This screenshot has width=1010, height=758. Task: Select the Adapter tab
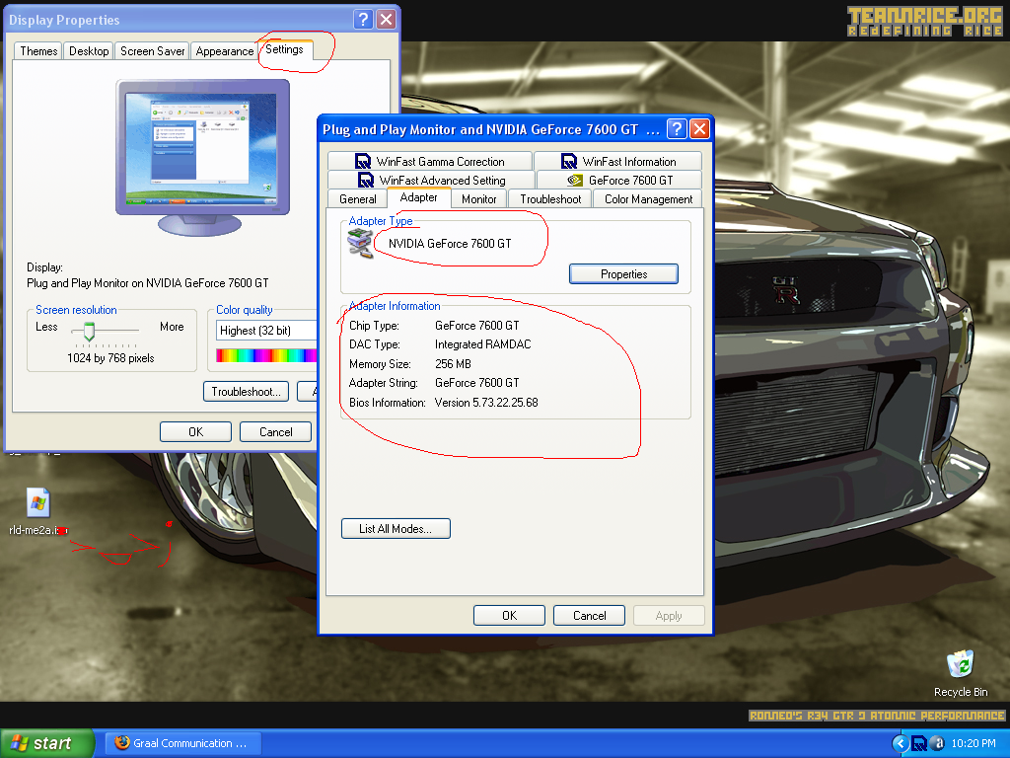click(418, 197)
